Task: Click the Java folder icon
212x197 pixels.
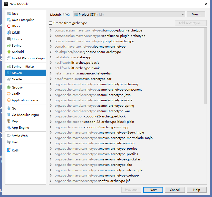Action: coord(9,14)
